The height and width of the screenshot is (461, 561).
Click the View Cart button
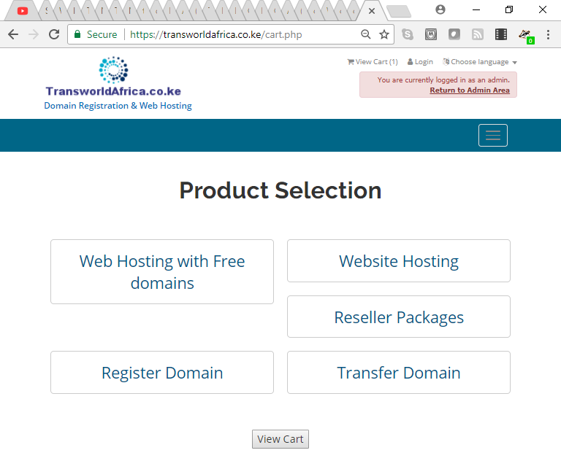280,439
